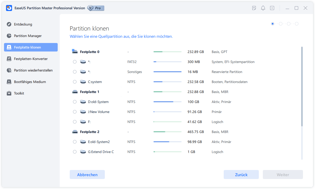Click the F: drive icon
This screenshot has height=189, width=315.
point(83,122)
